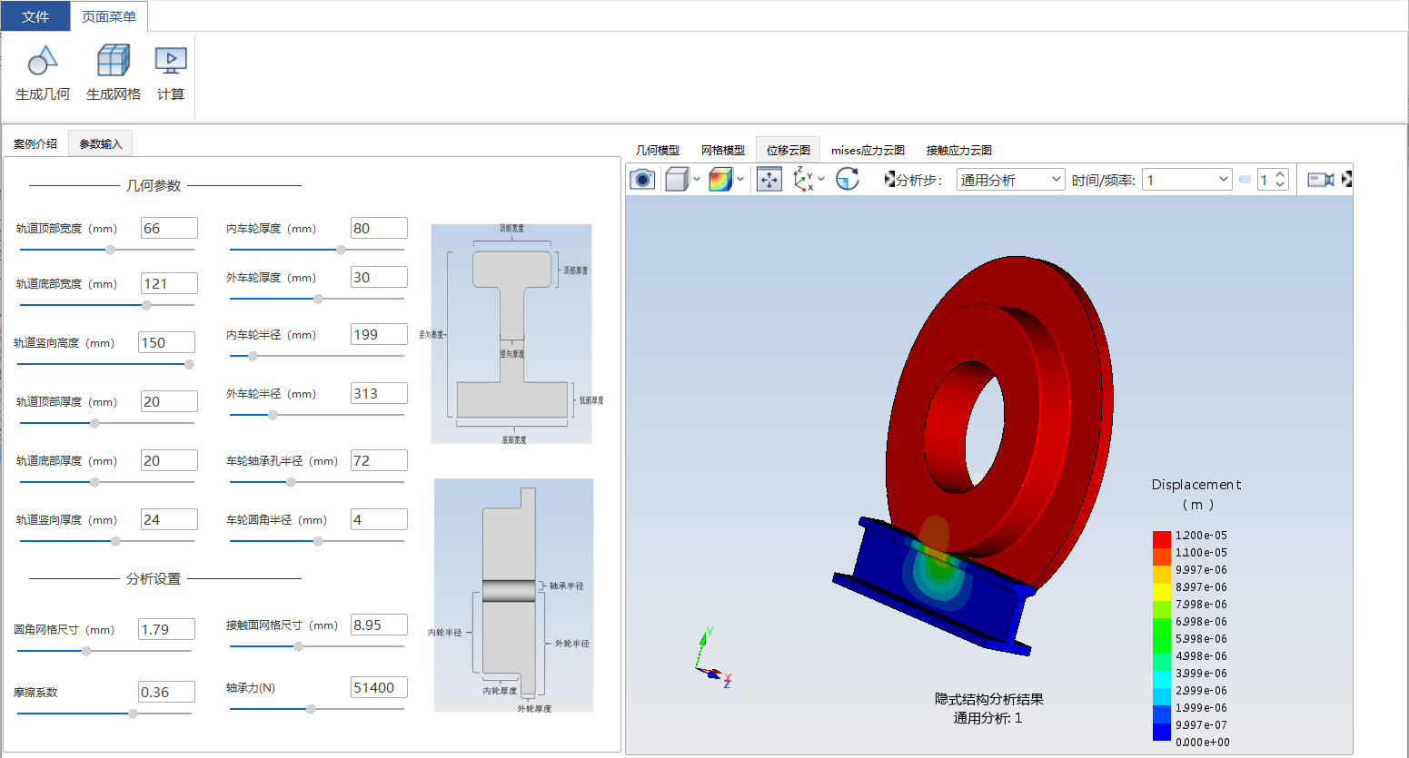This screenshot has height=758, width=1409.
Task: Switch to the 案例介绍 tab
Action: coord(35,143)
